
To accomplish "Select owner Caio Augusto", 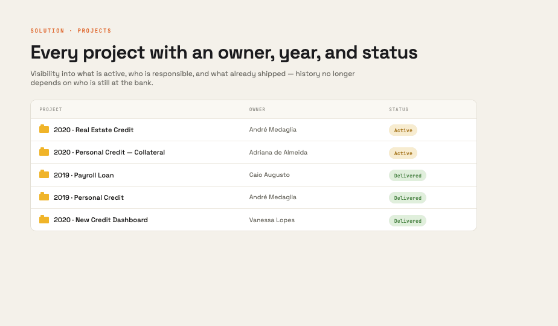I will click(x=269, y=174).
